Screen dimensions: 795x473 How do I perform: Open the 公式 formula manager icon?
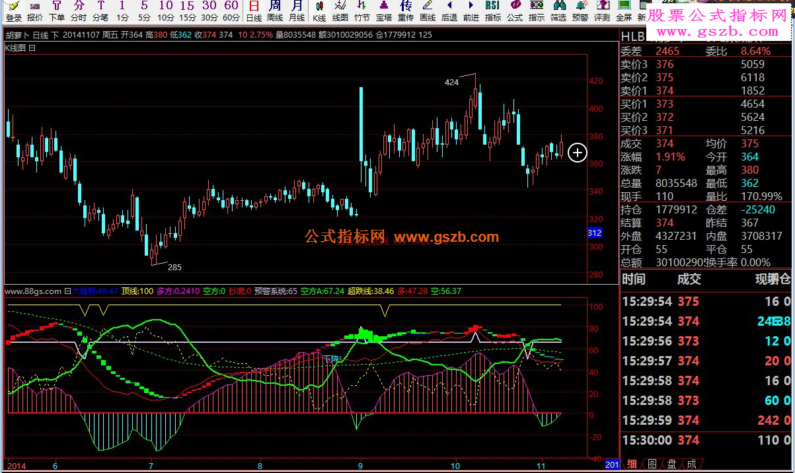515,11
